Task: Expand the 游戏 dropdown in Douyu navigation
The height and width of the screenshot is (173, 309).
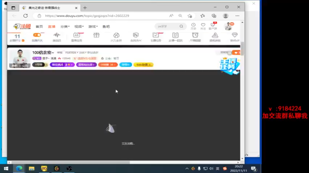Action: point(93,27)
